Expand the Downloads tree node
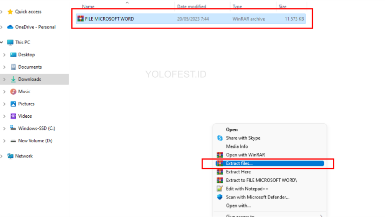Viewport: 385px width, 217px height. [4, 79]
